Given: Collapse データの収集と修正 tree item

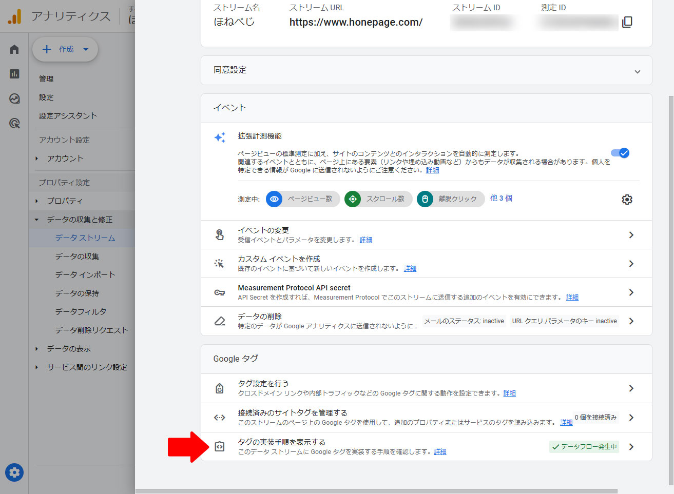Looking at the screenshot, I should coord(37,220).
